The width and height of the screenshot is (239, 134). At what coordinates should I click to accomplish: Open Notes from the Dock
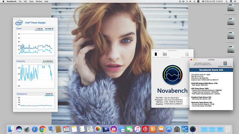click(x=74, y=129)
